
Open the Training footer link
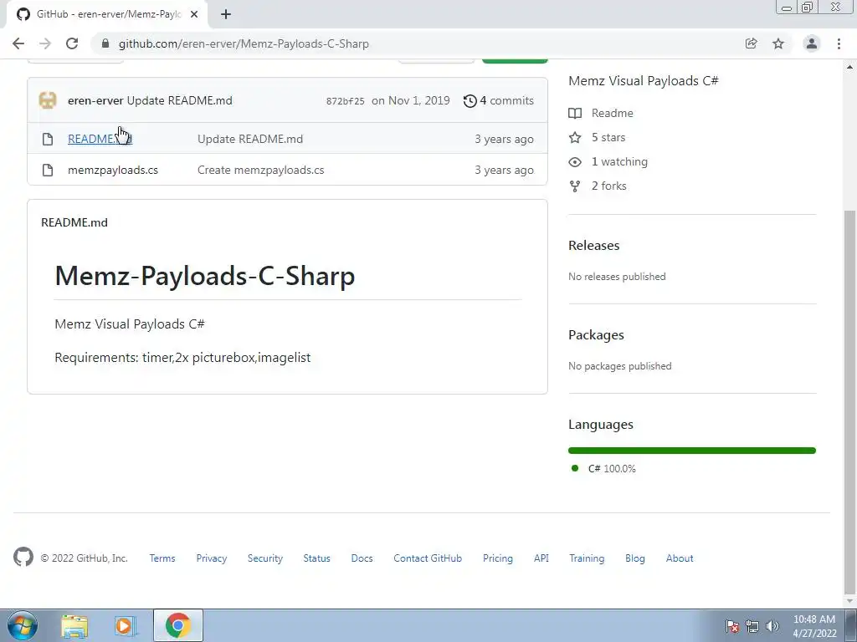point(587,558)
